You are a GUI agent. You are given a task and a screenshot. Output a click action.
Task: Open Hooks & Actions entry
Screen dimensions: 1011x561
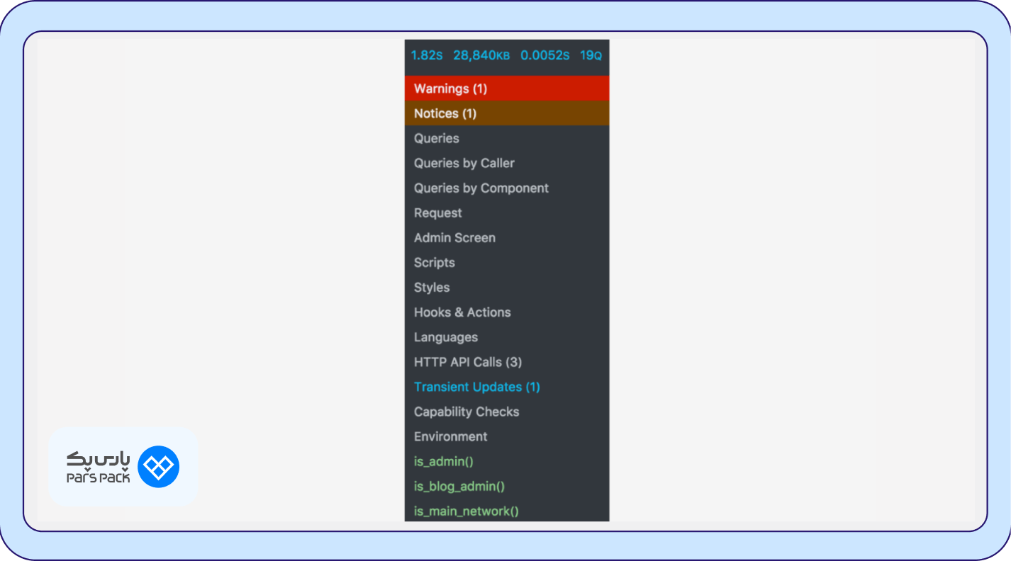tap(462, 312)
